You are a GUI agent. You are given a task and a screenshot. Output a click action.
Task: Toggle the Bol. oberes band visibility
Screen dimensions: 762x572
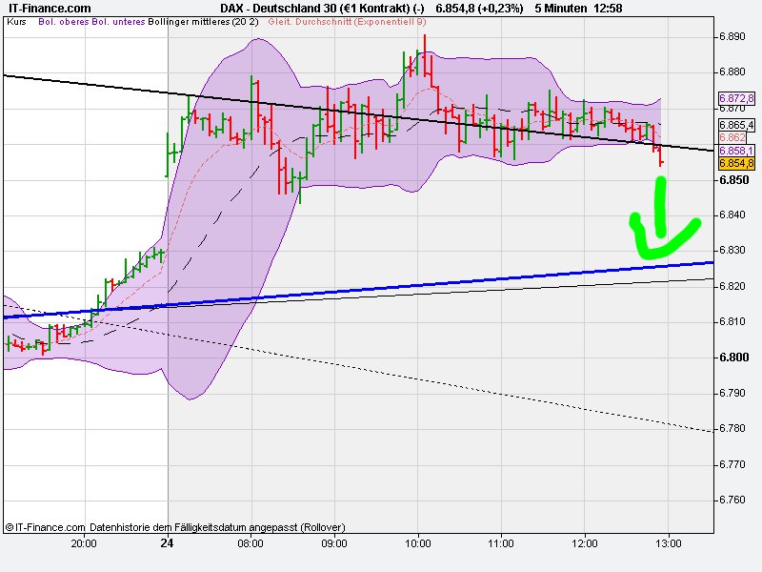click(63, 22)
